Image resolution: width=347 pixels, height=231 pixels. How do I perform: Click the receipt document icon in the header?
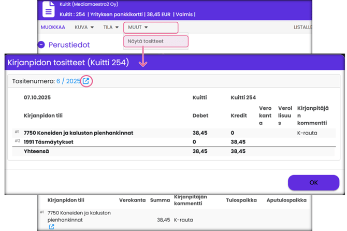tap(48, 10)
